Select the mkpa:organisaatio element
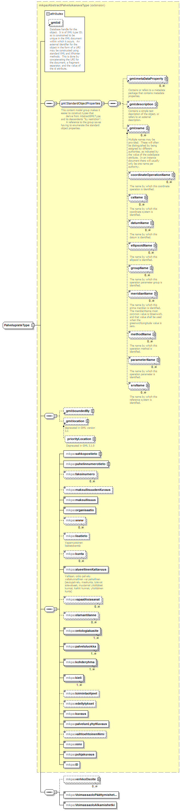This screenshot has width=182, height=811. tap(80, 510)
